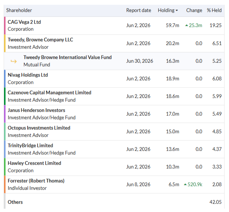Open Janus Henderson Investors shareholder

36,110
